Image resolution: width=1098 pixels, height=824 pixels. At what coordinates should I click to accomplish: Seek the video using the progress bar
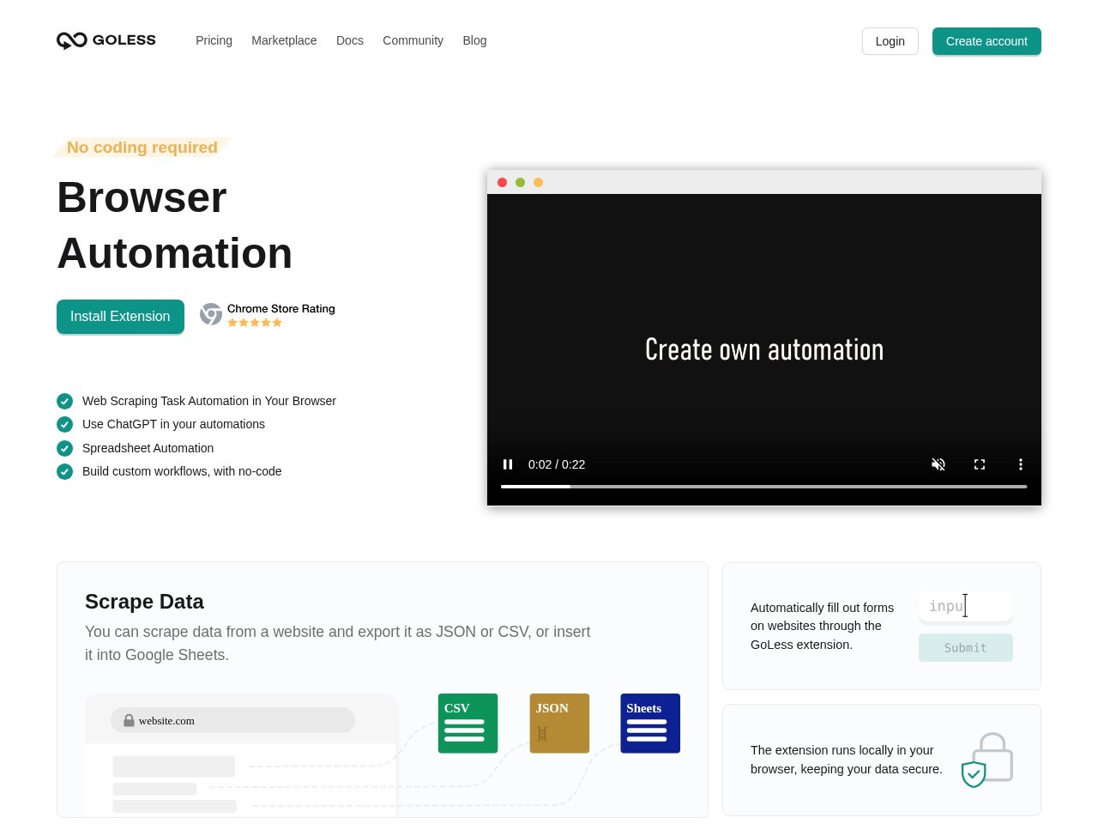[x=764, y=487]
